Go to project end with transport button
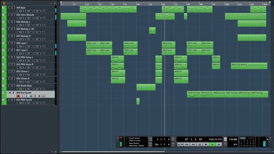The height and width of the screenshot is (154, 274). click(182, 145)
